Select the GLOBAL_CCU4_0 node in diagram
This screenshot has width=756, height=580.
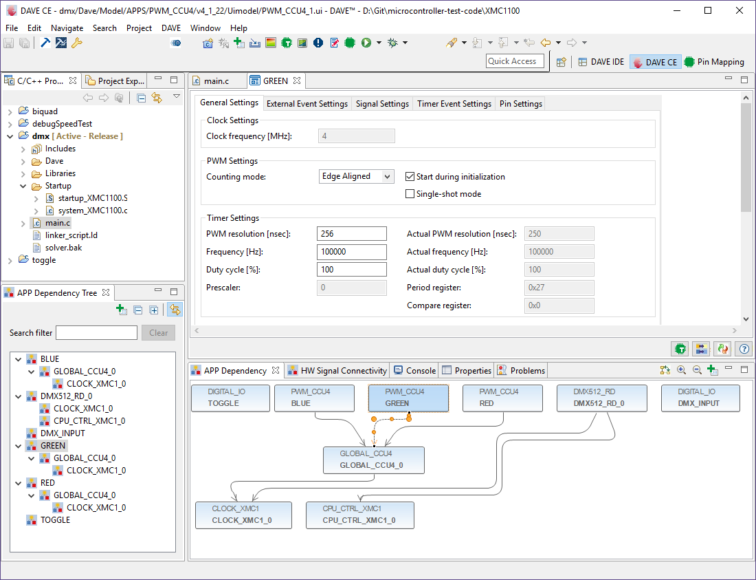(x=373, y=460)
